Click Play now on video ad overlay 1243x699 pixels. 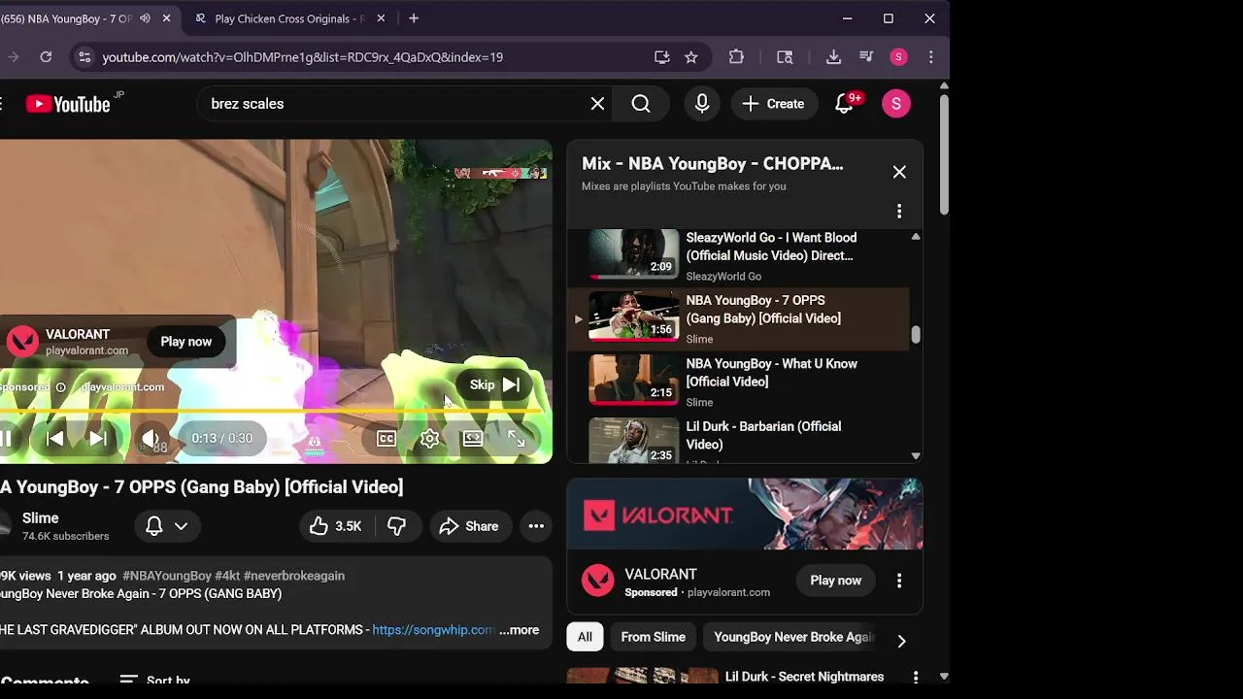click(x=185, y=342)
